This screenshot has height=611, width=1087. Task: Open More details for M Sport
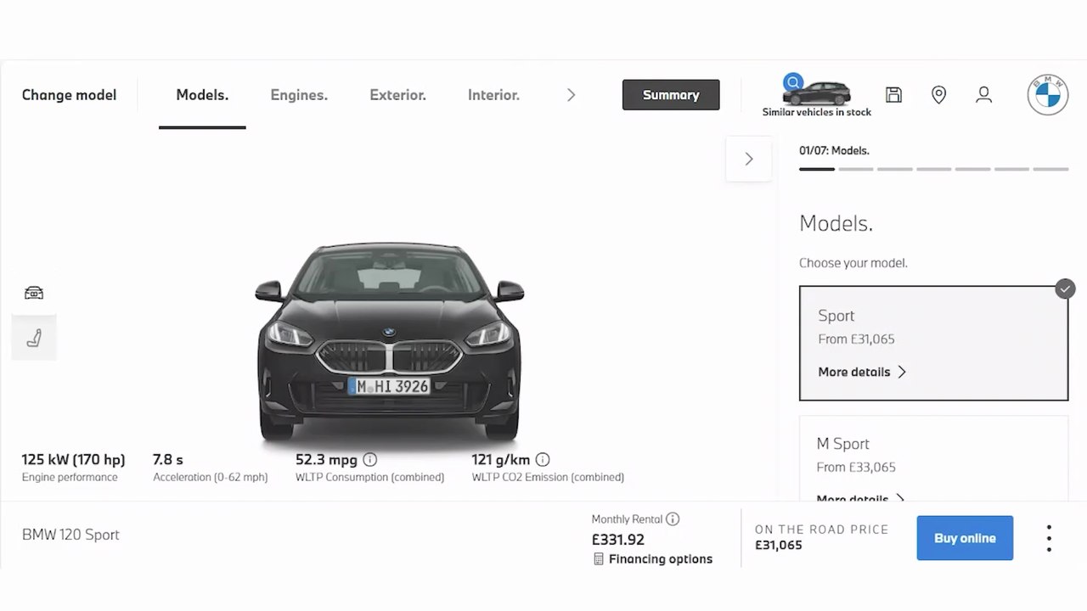(861, 497)
